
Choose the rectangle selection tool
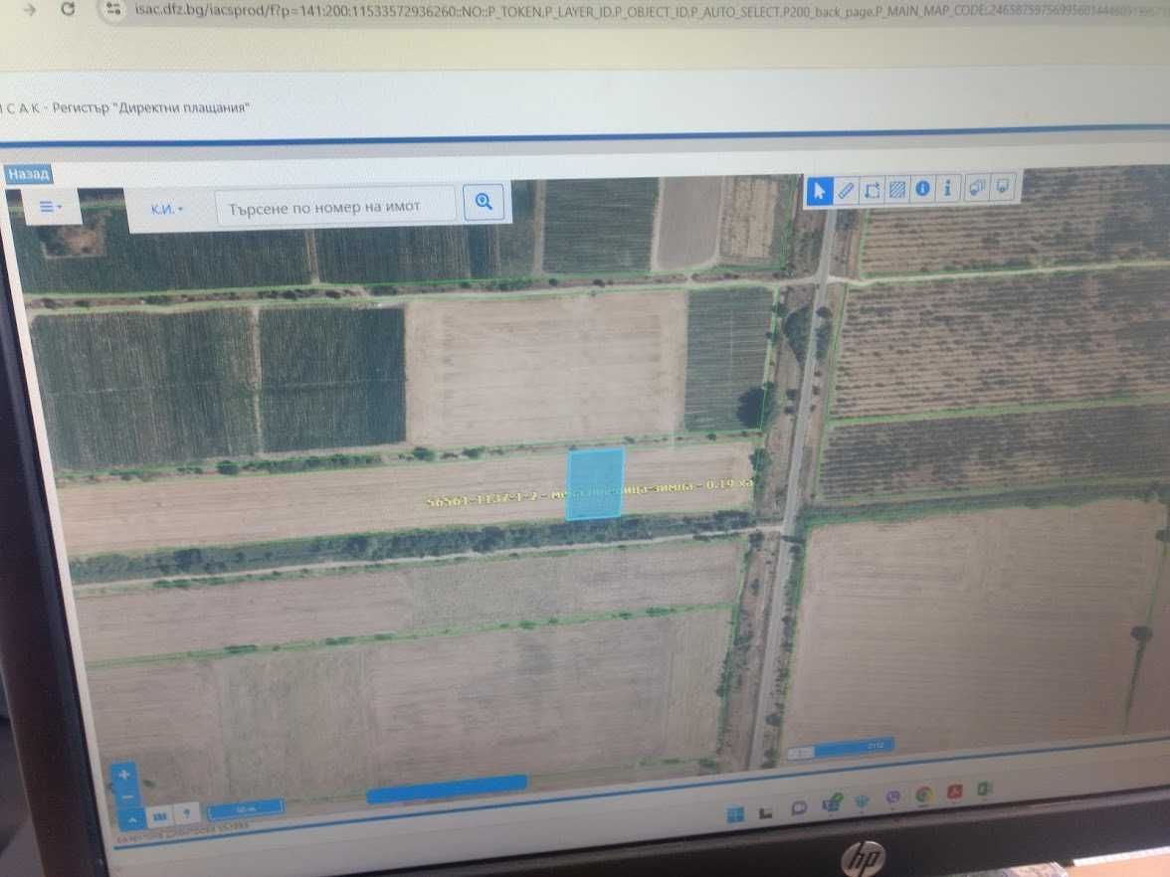871,189
